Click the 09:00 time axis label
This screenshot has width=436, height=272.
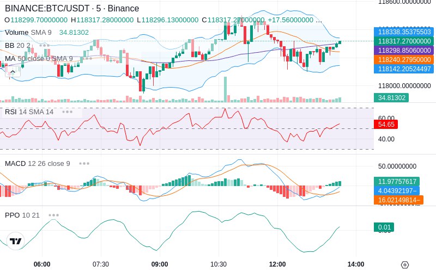click(x=160, y=264)
